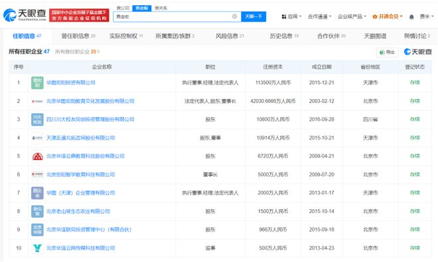This screenshot has height=262, width=438.
Task: Open company logo for row 5
Action: pos(37,156)
